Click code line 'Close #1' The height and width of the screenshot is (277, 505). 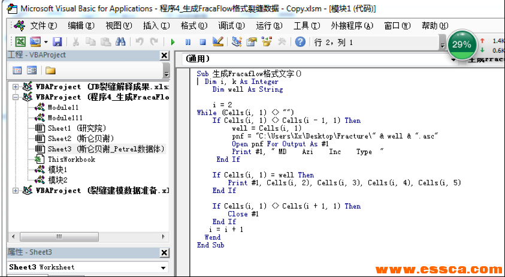(243, 214)
